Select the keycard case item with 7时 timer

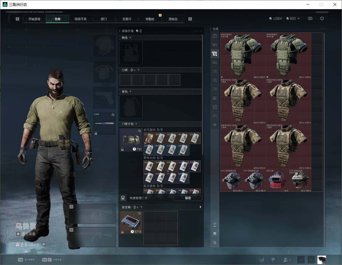[131, 140]
